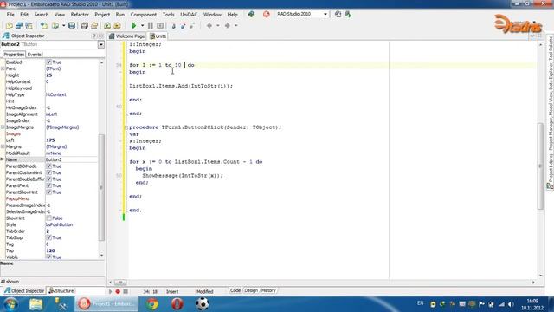Switch to the Design view tab
554x312 pixels.
pyautogui.click(x=251, y=290)
